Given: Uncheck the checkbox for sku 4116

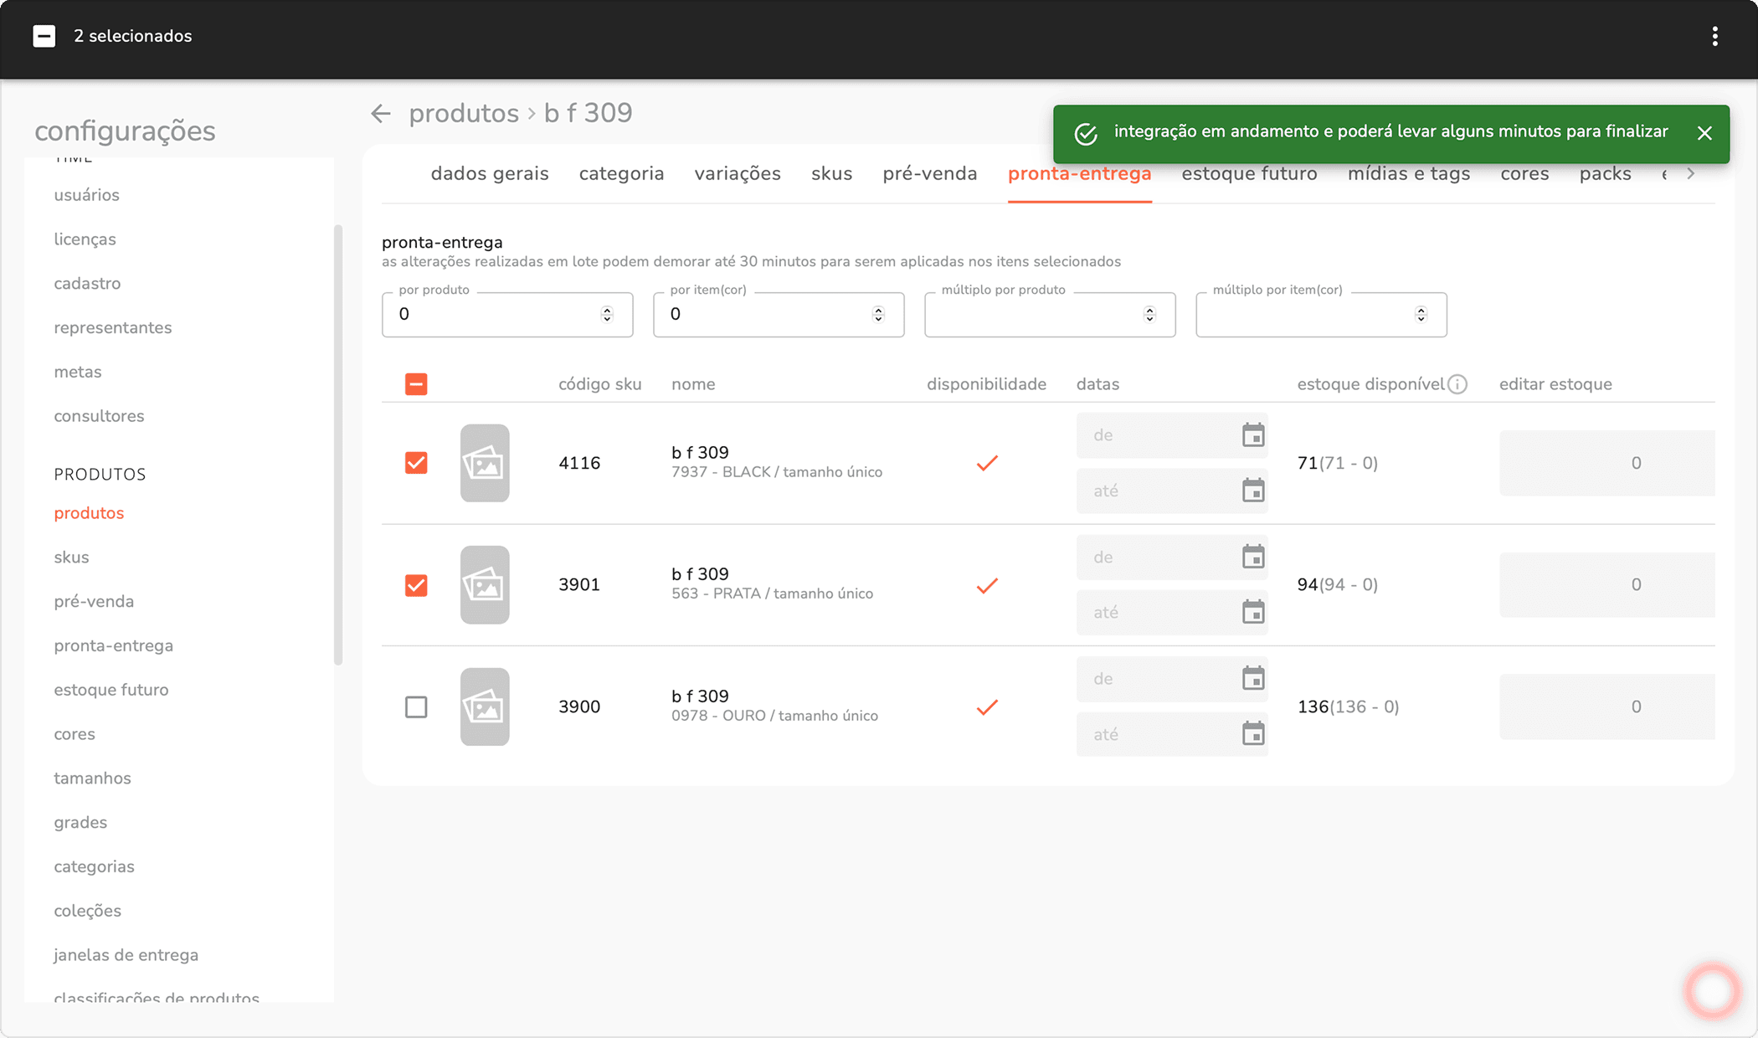Looking at the screenshot, I should pyautogui.click(x=416, y=463).
